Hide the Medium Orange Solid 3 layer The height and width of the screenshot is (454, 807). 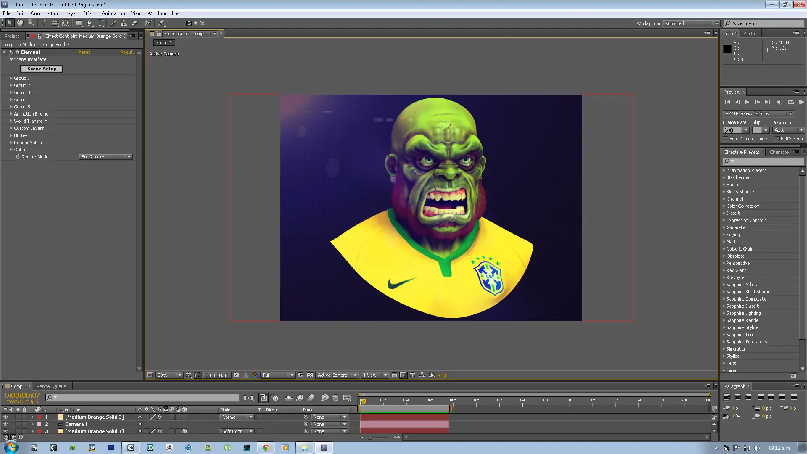[5, 417]
